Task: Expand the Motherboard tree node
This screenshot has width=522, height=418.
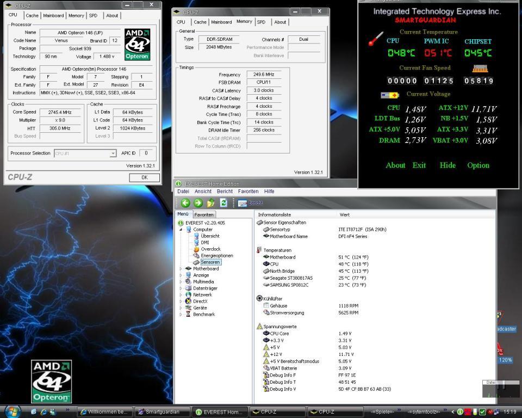Action: click(x=181, y=269)
